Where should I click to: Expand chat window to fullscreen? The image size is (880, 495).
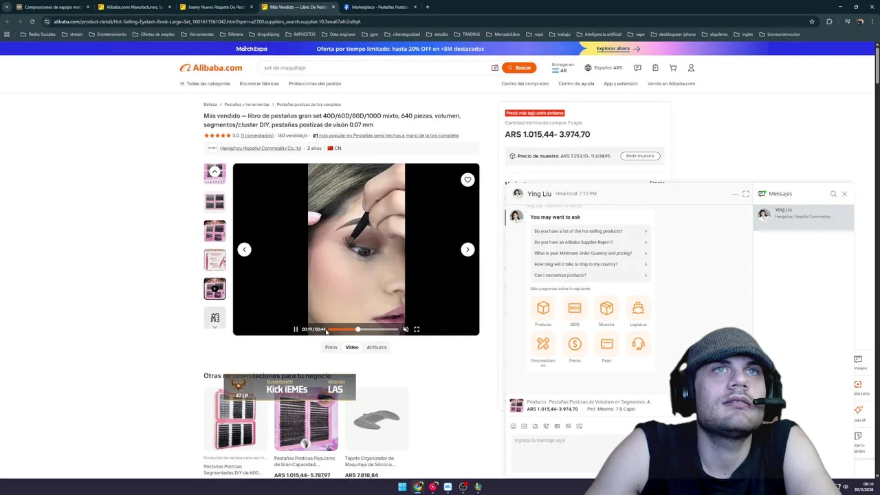tap(746, 194)
